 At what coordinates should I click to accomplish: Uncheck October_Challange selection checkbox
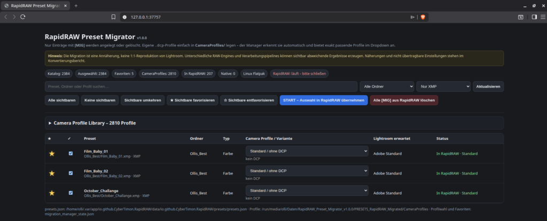(71, 193)
